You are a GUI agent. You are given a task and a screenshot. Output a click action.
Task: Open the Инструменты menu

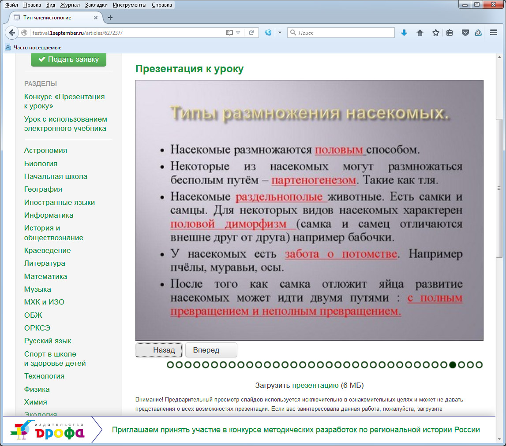point(130,5)
